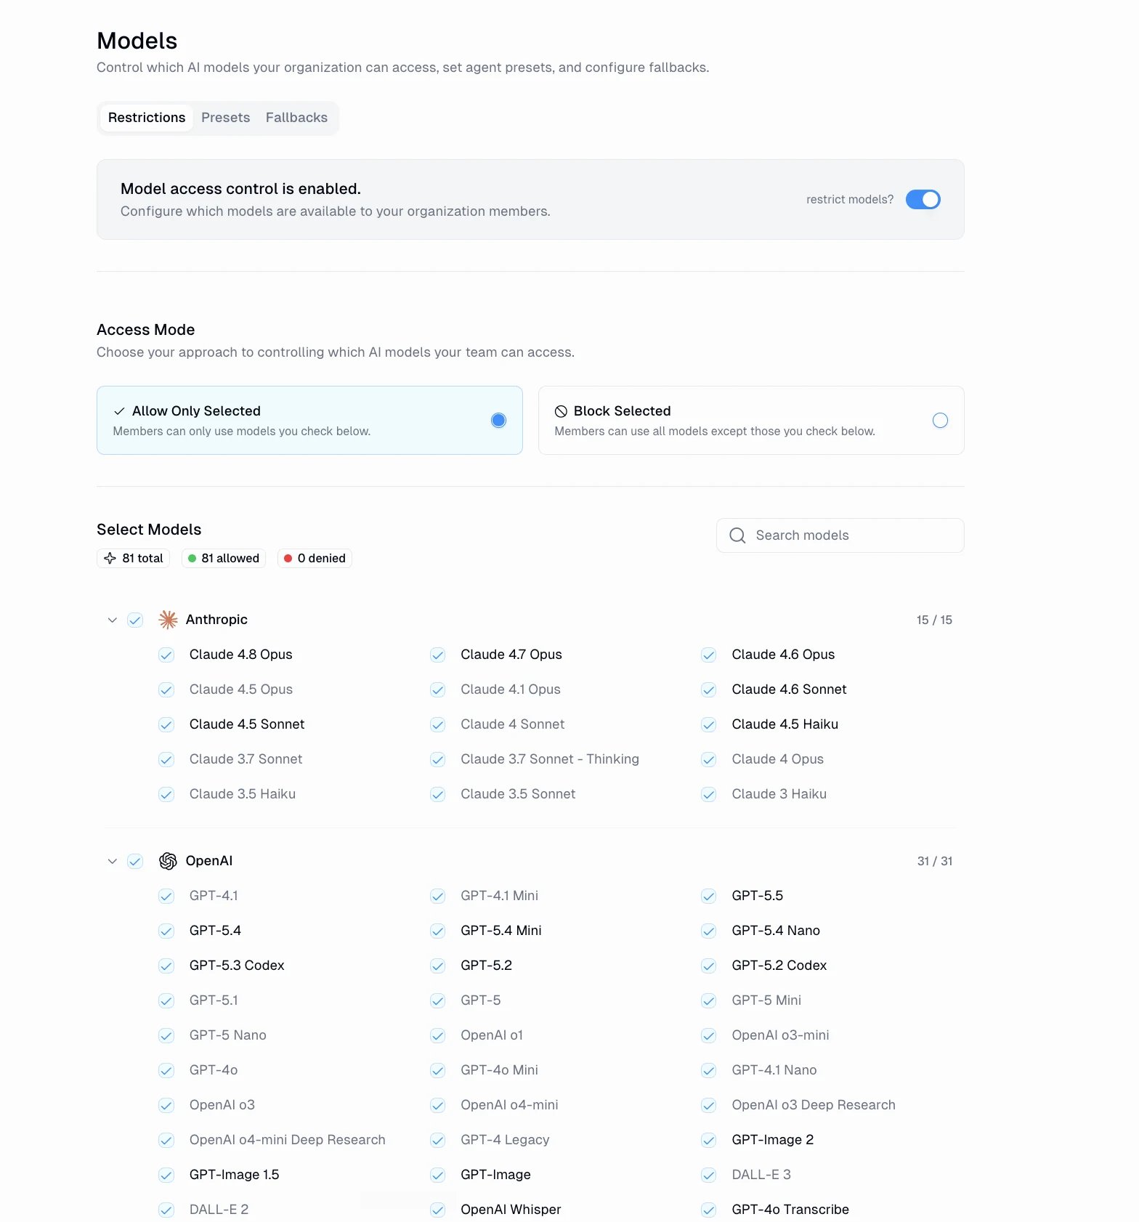The height and width of the screenshot is (1222, 1139).
Task: Collapse the OpenAI models group chevron
Action: point(112,861)
